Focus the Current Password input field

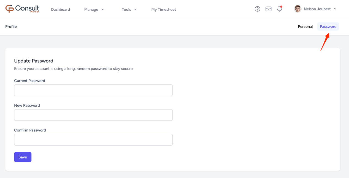(93, 90)
